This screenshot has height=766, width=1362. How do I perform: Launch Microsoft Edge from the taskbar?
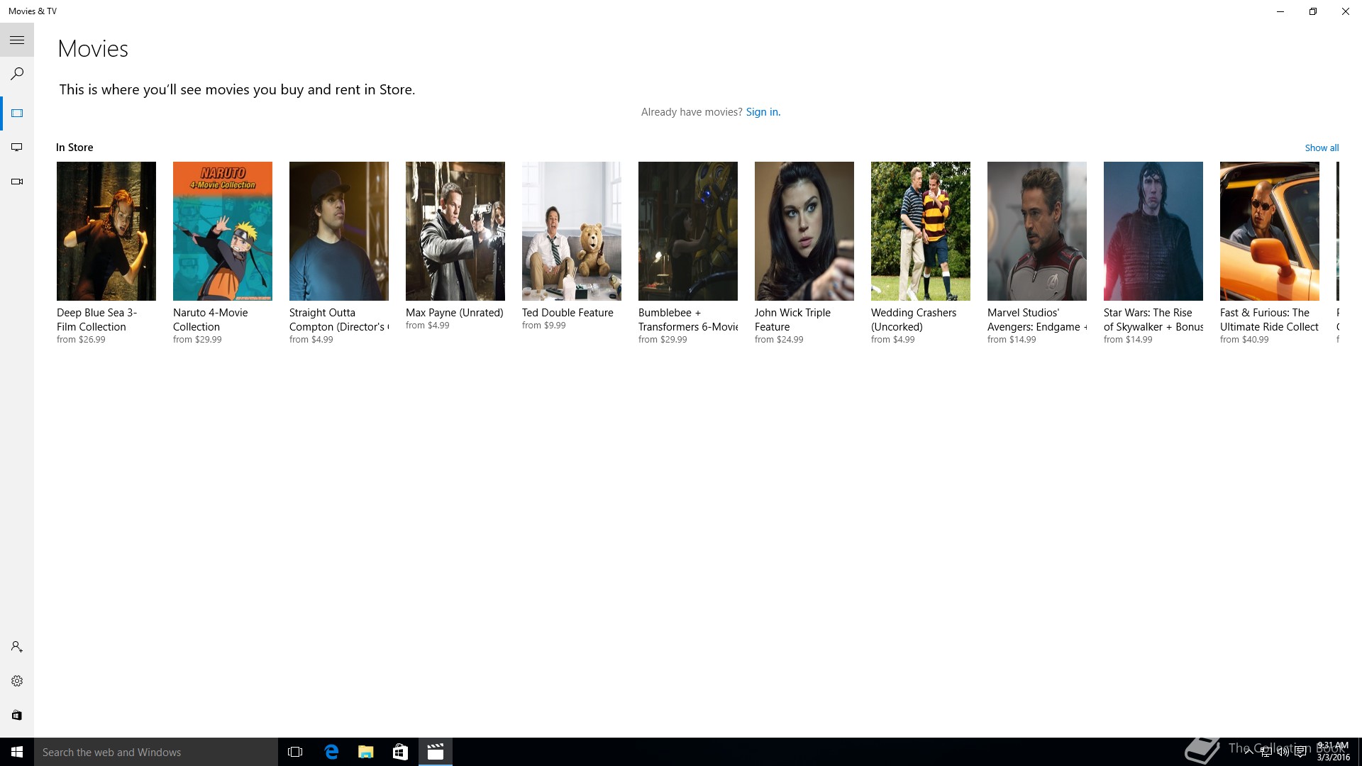(x=331, y=752)
